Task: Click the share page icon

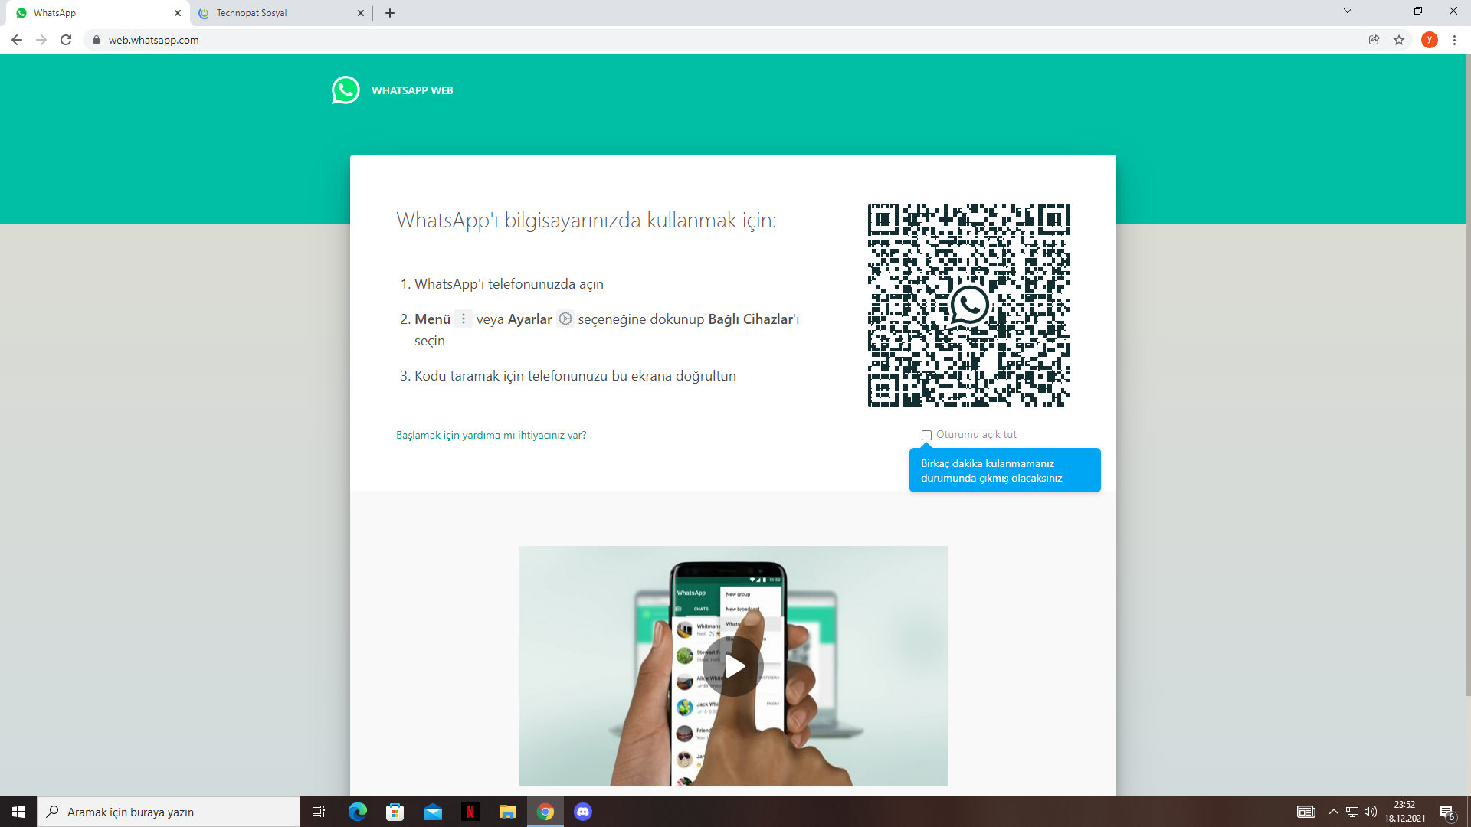Action: (1374, 40)
